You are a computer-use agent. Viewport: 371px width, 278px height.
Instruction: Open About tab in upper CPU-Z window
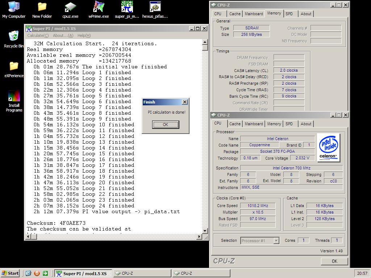pyautogui.click(x=306, y=14)
